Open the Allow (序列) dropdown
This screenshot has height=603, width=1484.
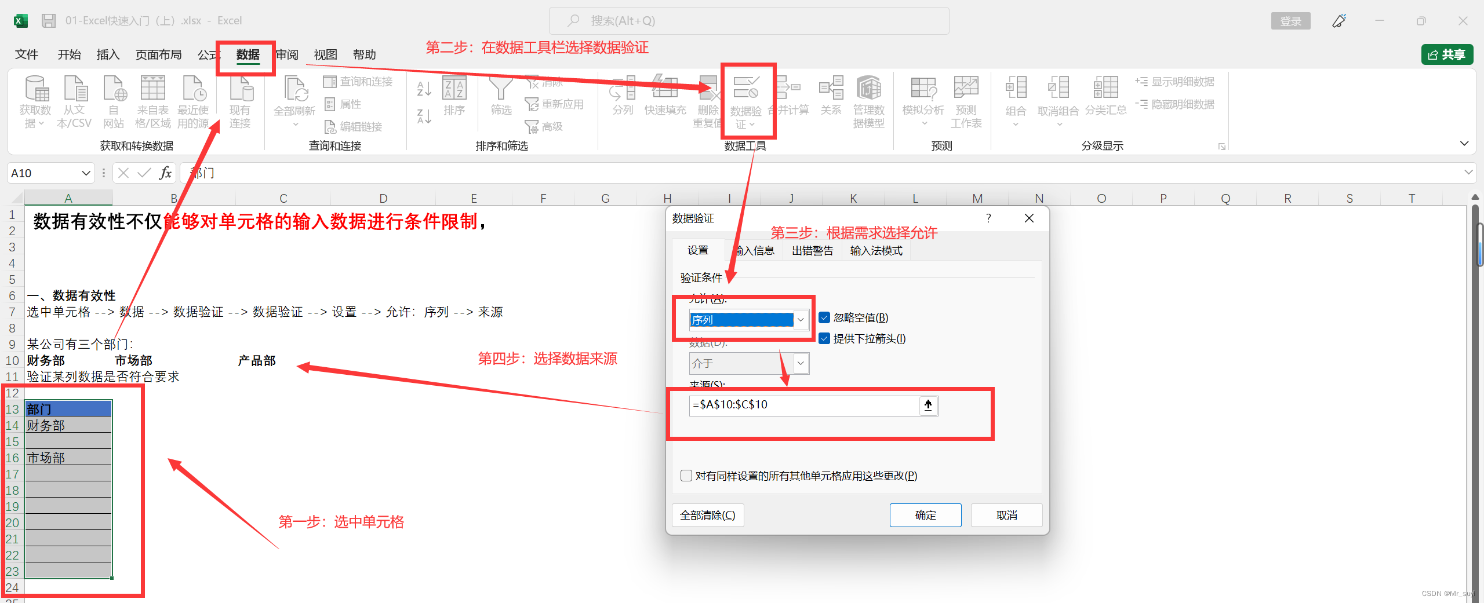pos(801,320)
